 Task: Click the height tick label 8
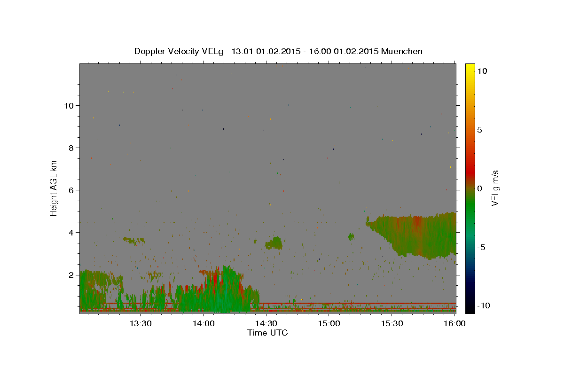72,148
